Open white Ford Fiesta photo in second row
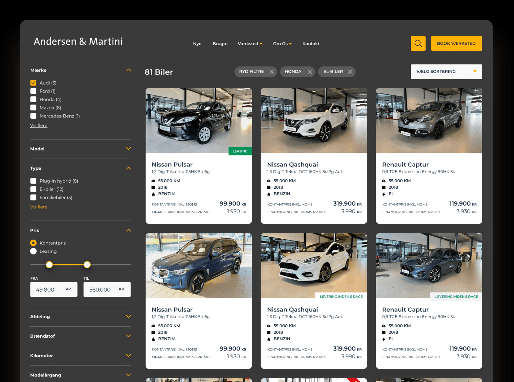The width and height of the screenshot is (514, 382). click(314, 265)
